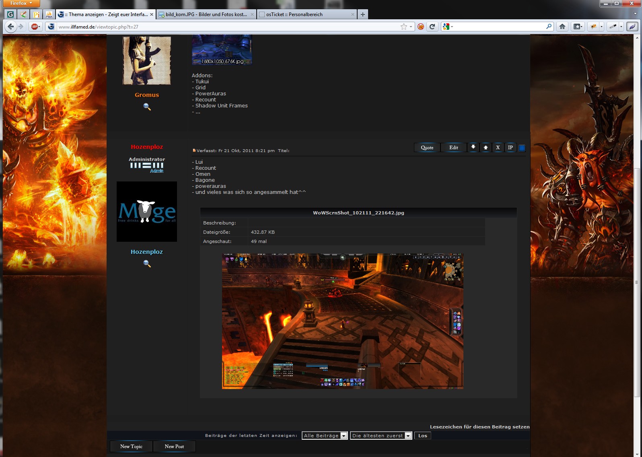Image resolution: width=642 pixels, height=457 pixels.
Task: Activate the ColorZilla eyedropper tool
Action: tap(613, 27)
